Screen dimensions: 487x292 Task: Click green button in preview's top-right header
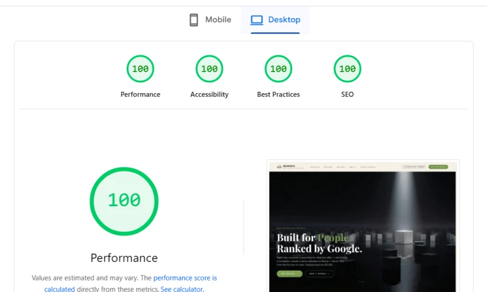point(438,167)
